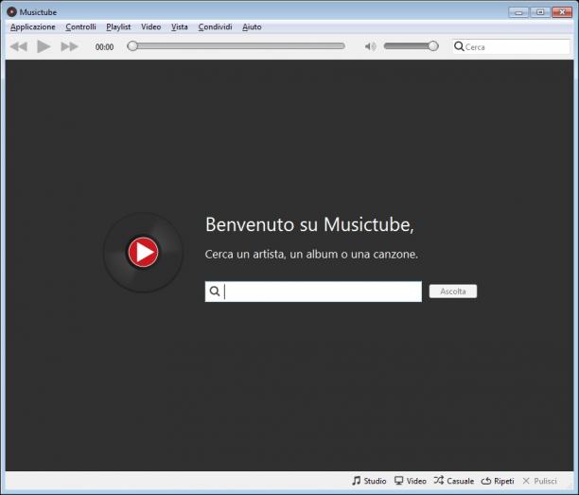579x495 pixels.
Task: Click the seek bar handle
Action: (x=132, y=46)
